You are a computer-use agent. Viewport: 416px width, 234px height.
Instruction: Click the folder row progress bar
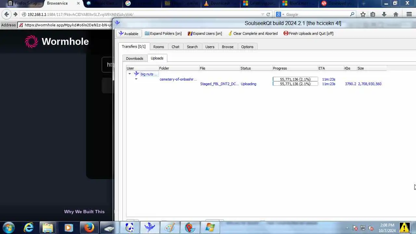[295, 79]
